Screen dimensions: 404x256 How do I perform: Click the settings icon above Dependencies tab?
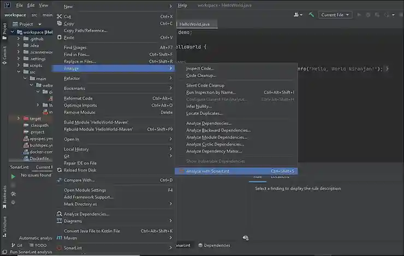coord(246,237)
